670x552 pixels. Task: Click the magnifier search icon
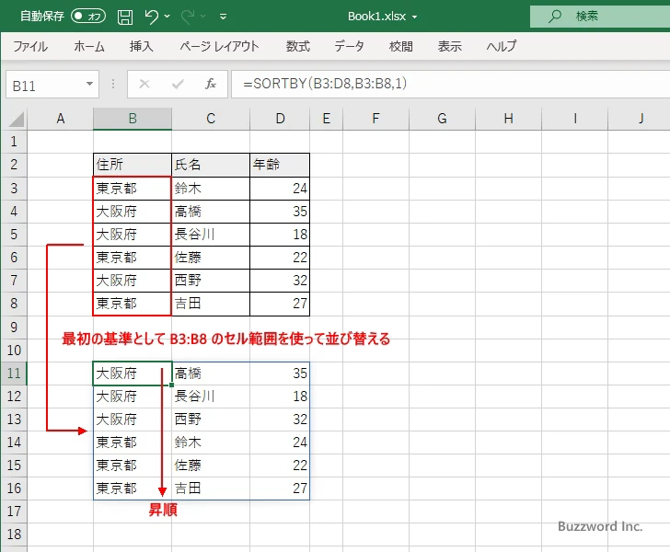coord(555,17)
